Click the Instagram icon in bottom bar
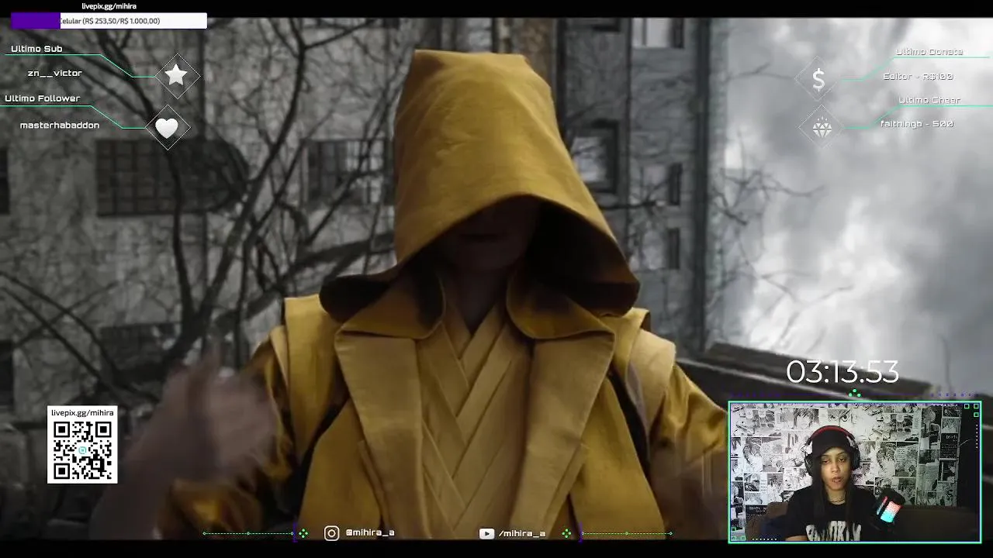This screenshot has height=558, width=993. (331, 533)
